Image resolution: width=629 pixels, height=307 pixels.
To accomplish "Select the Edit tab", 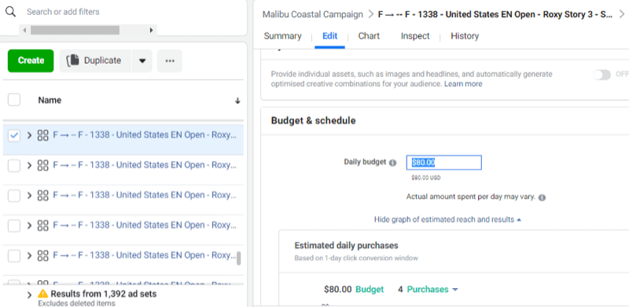I will click(x=329, y=36).
